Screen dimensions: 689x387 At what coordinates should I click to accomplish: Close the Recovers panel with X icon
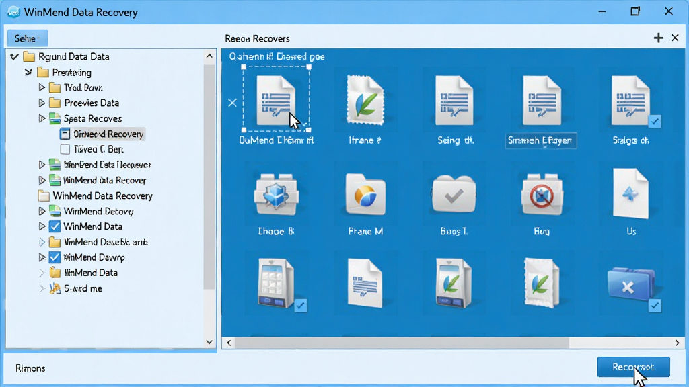pos(675,38)
